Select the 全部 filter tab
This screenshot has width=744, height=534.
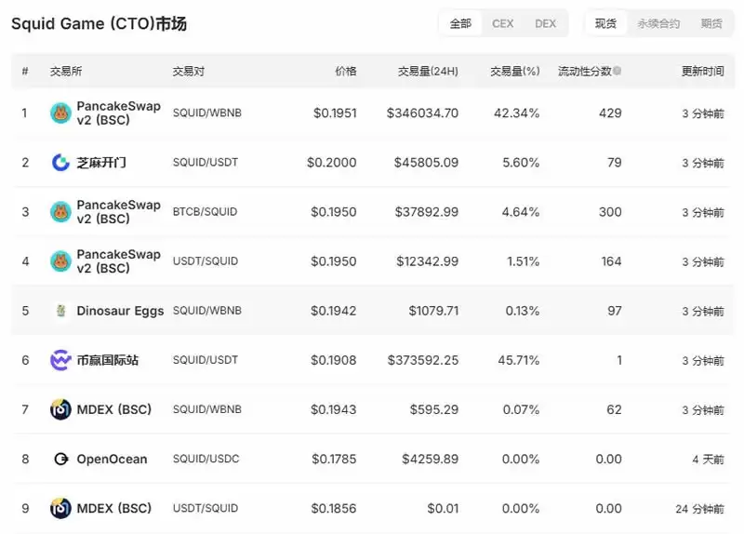pos(460,23)
